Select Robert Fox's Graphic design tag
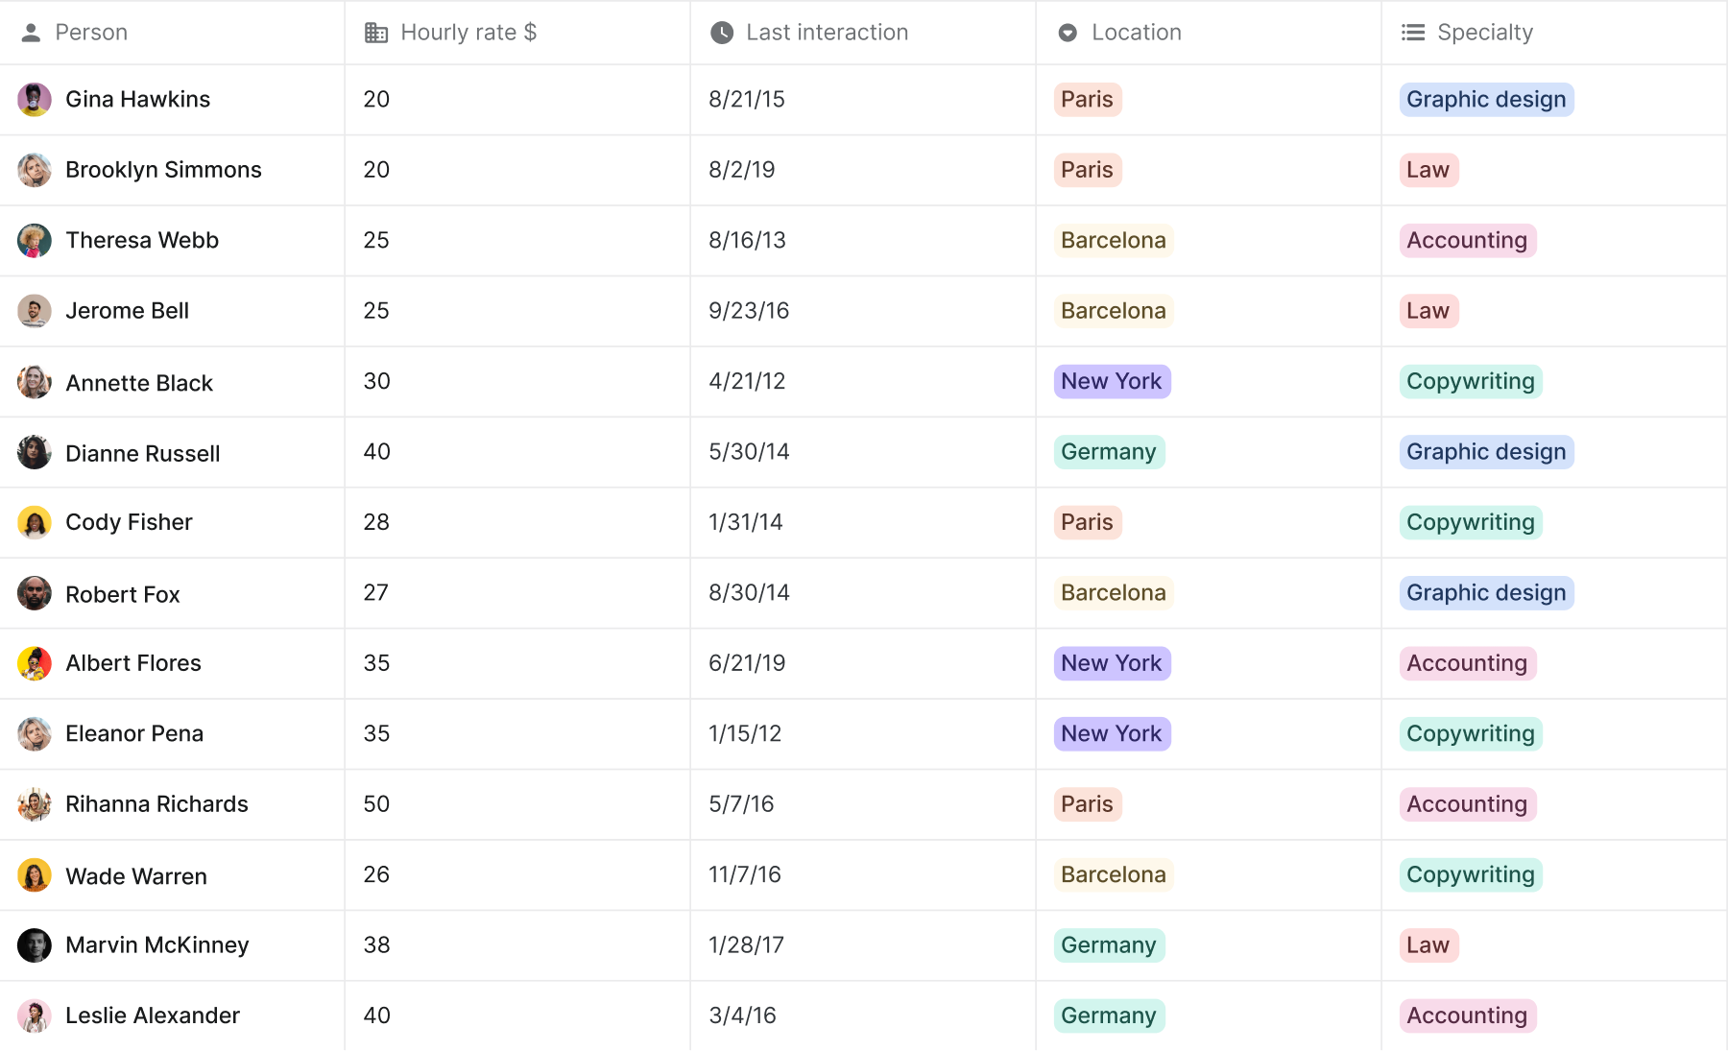 pyautogui.click(x=1485, y=593)
